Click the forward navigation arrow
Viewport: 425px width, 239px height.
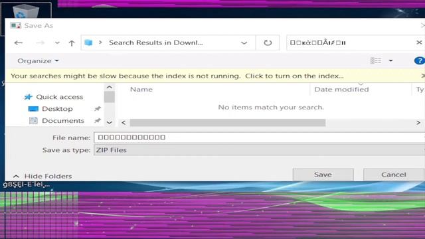(40, 42)
